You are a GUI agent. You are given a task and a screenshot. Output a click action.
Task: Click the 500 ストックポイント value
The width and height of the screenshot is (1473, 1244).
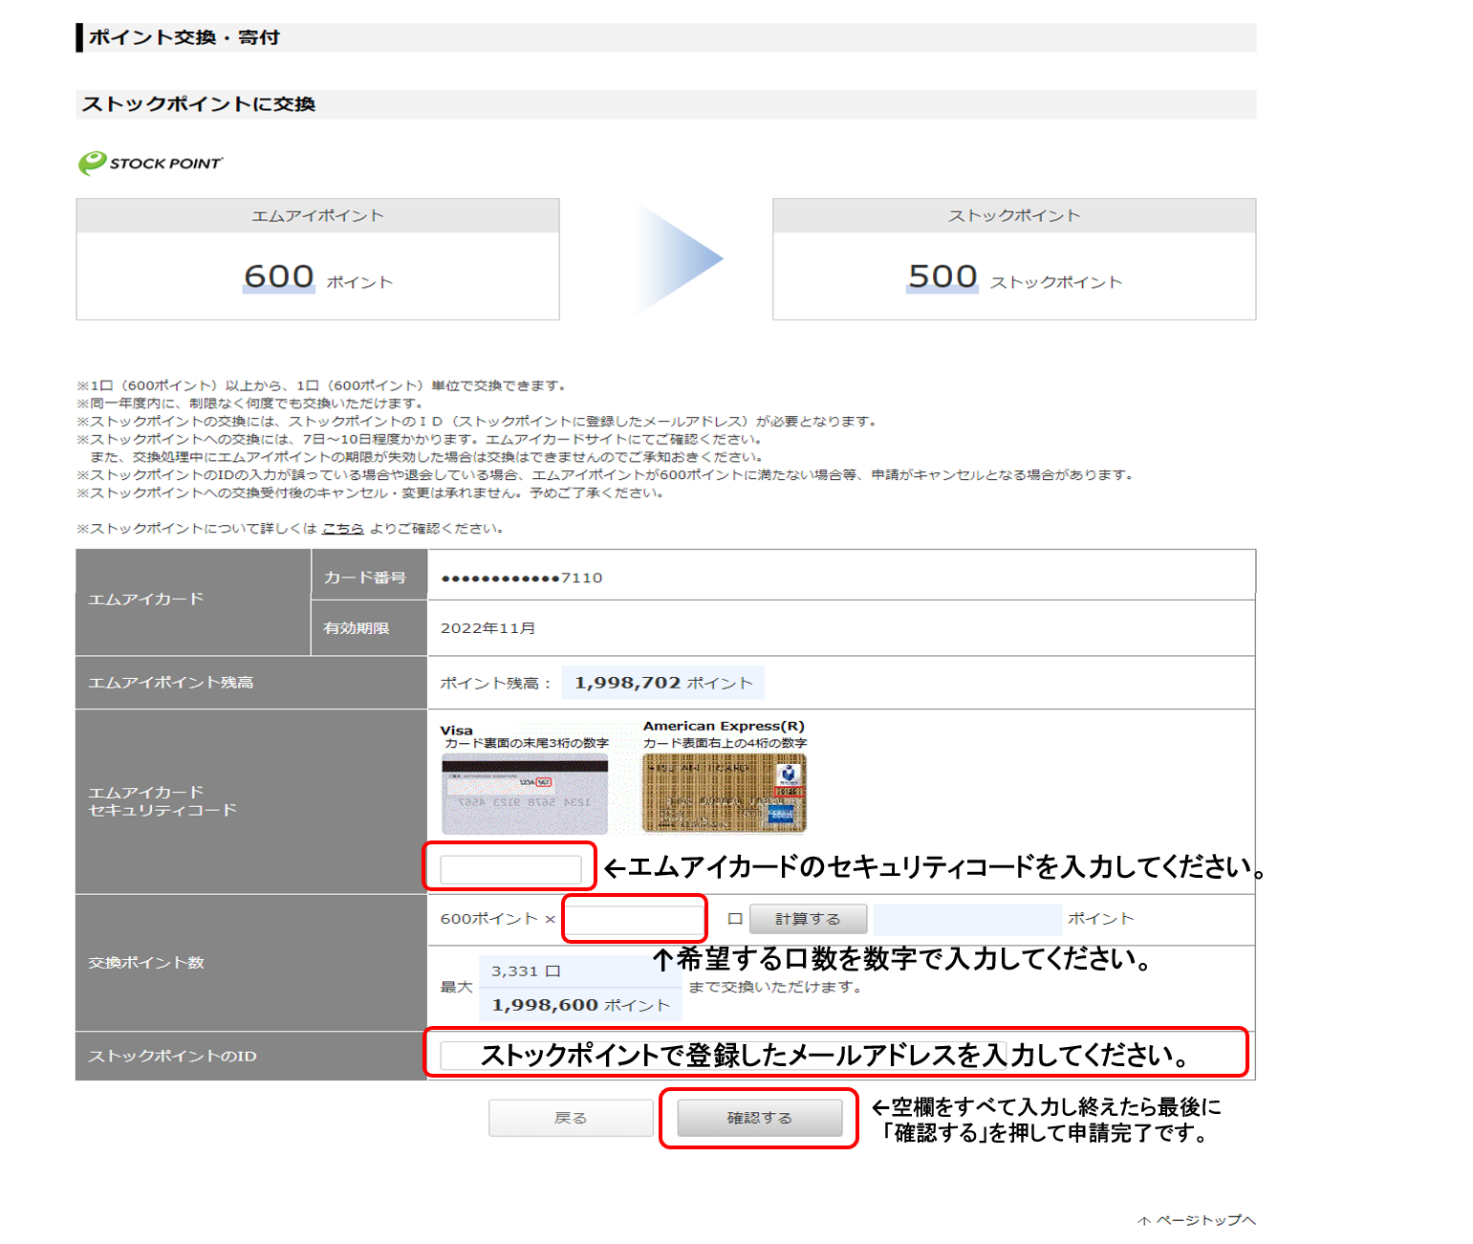click(1014, 277)
